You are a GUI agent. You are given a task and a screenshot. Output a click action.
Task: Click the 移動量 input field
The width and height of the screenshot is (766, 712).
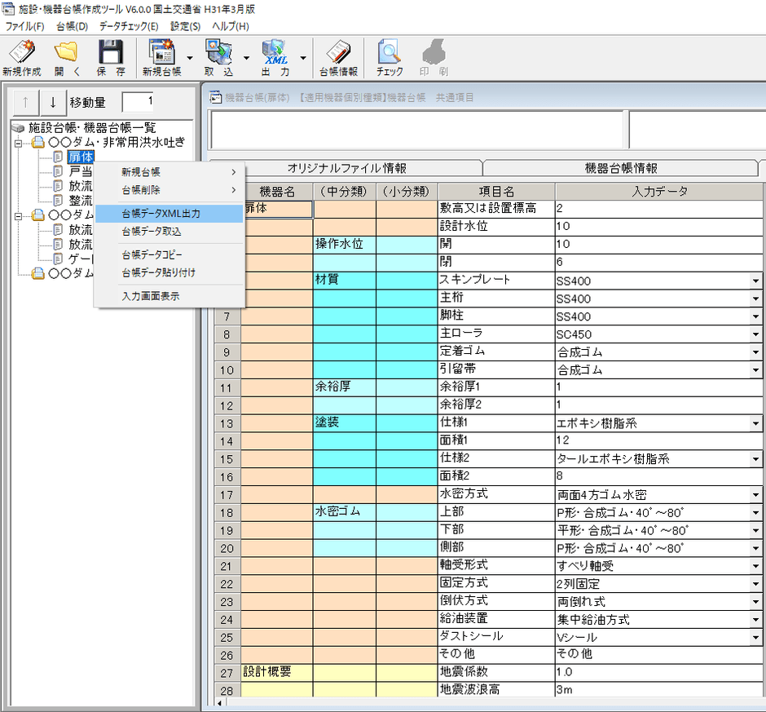pyautogui.click(x=138, y=102)
